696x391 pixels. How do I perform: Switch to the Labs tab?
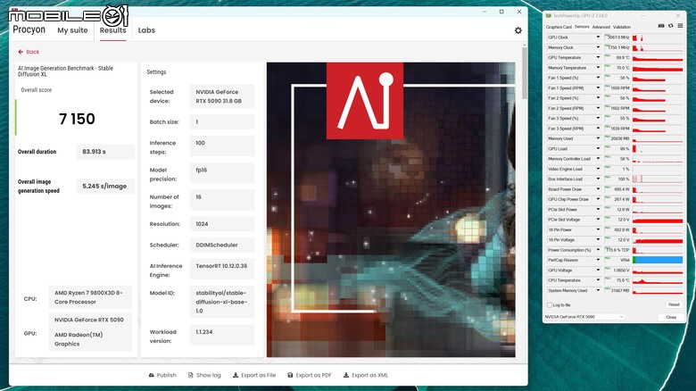[x=146, y=30]
